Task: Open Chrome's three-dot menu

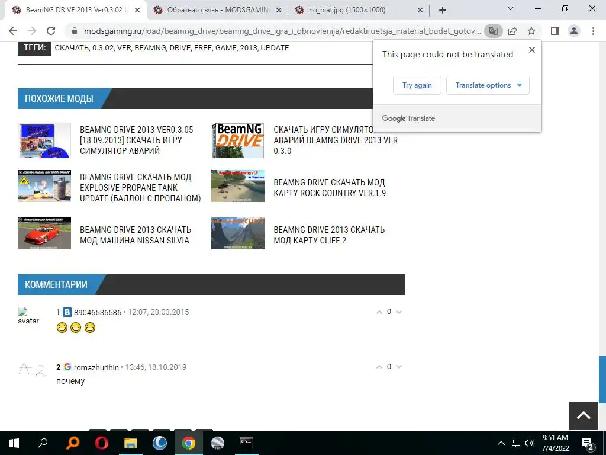Action: (593, 31)
